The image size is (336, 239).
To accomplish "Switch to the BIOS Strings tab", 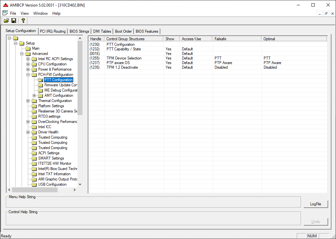I will coord(79,31).
